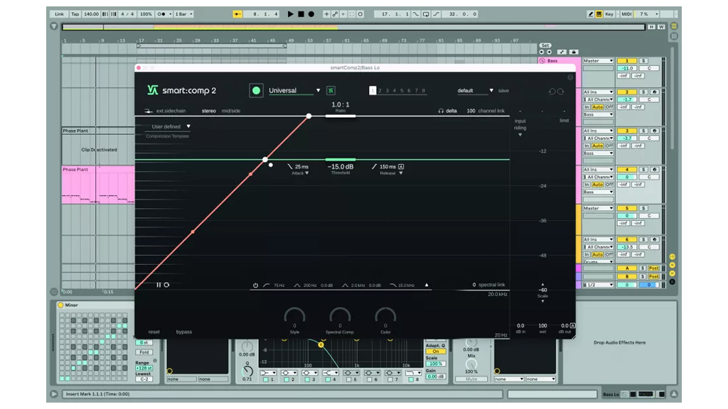The width and height of the screenshot is (728, 409).
Task: Toggle Draw Mode pencil icon
Action: 591,14
